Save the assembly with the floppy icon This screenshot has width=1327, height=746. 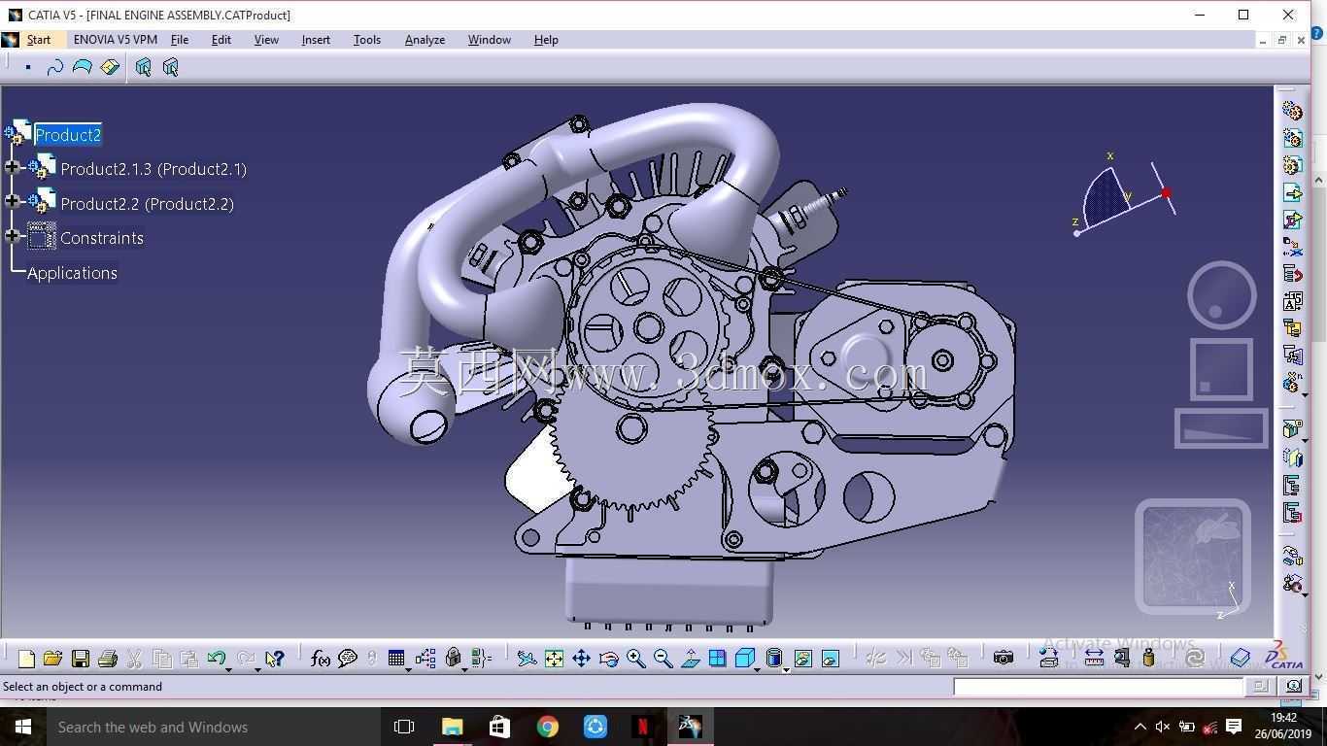point(81,659)
